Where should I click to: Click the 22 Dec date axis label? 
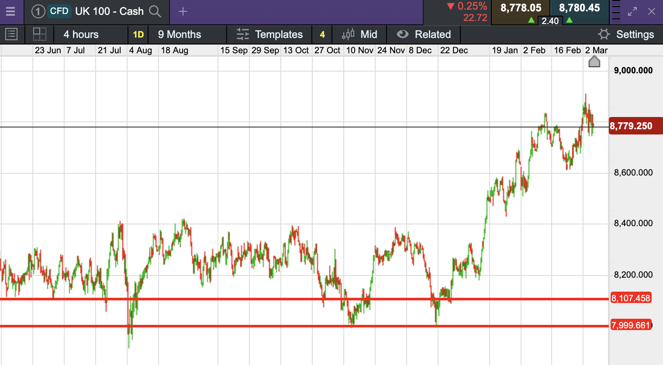click(454, 50)
